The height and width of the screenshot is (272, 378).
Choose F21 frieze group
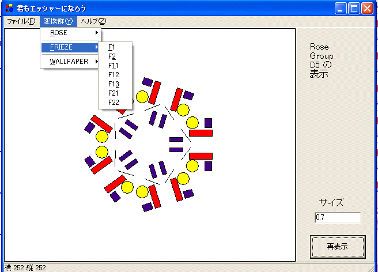coord(115,93)
